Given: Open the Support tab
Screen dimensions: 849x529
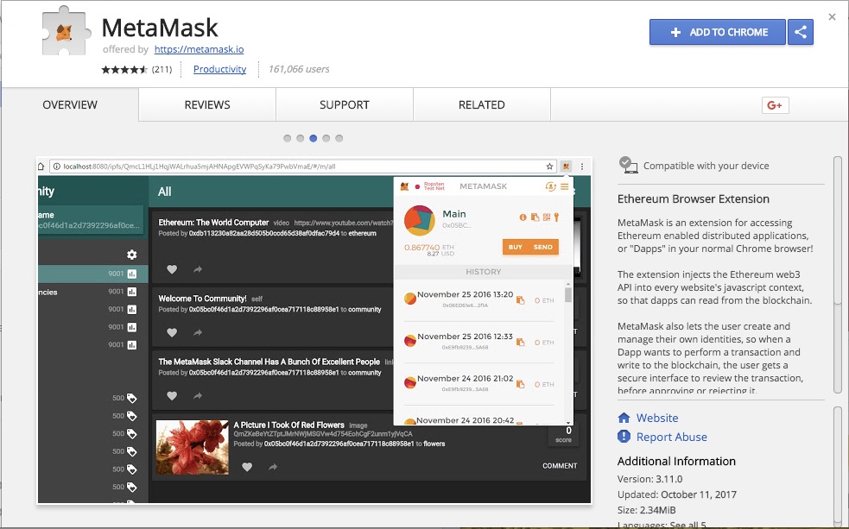Looking at the screenshot, I should 344,105.
